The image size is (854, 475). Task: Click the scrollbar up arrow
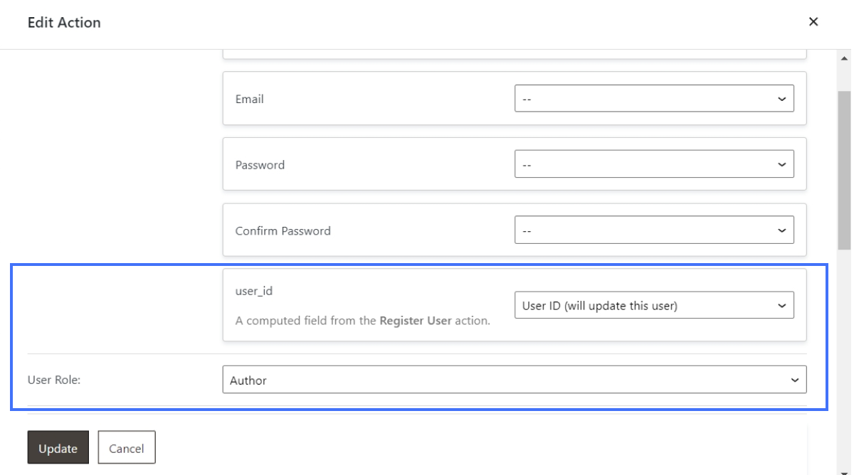coord(845,58)
